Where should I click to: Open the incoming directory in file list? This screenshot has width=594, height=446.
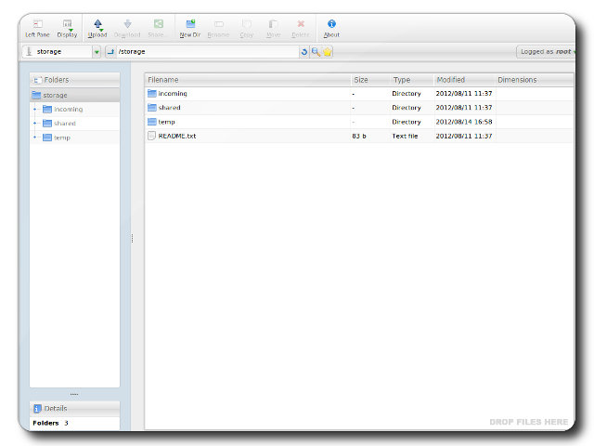[x=172, y=94]
